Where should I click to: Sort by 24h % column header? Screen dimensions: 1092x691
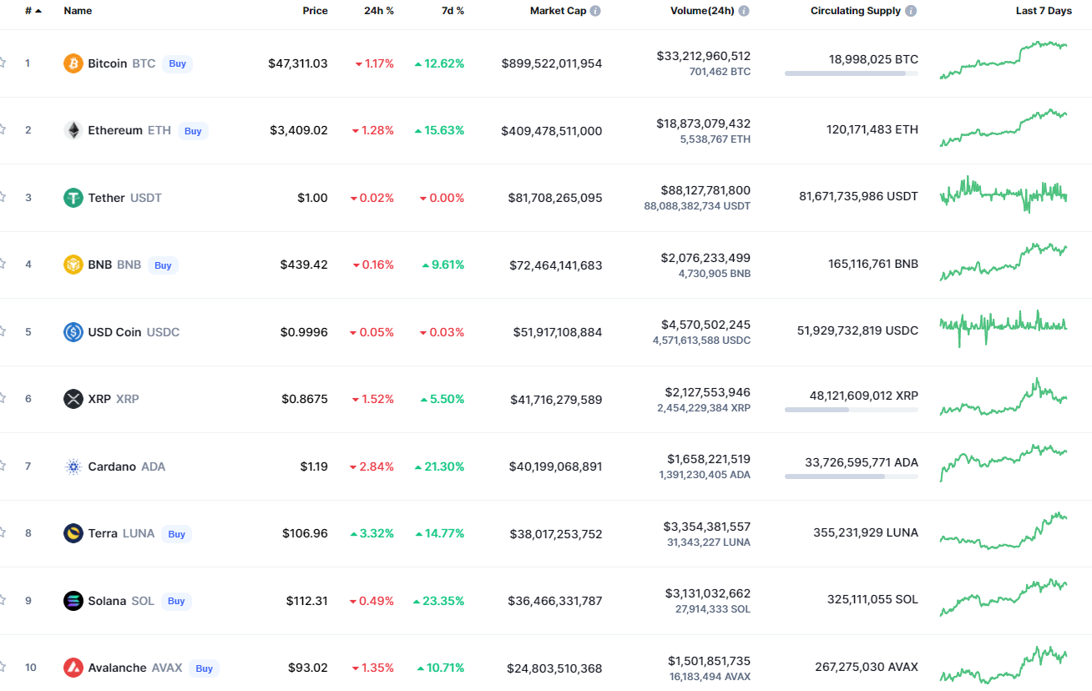point(379,11)
